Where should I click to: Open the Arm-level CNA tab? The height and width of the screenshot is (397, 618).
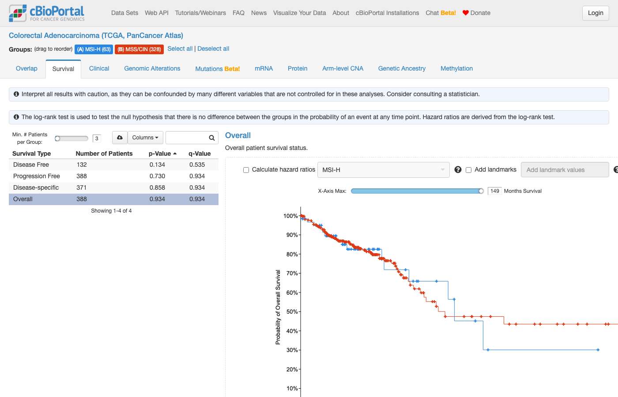(343, 68)
